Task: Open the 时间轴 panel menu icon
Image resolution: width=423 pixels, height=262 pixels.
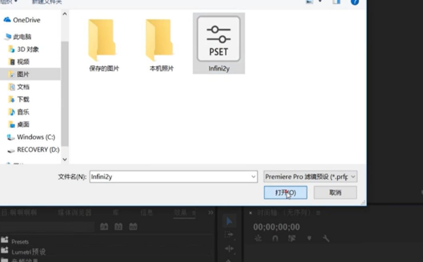Action: point(319,213)
